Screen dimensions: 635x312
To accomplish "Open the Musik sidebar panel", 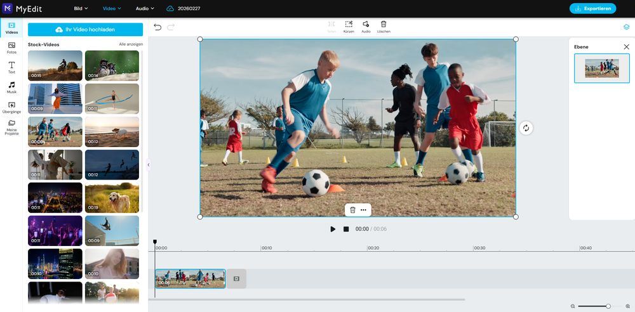I will 11,88.
